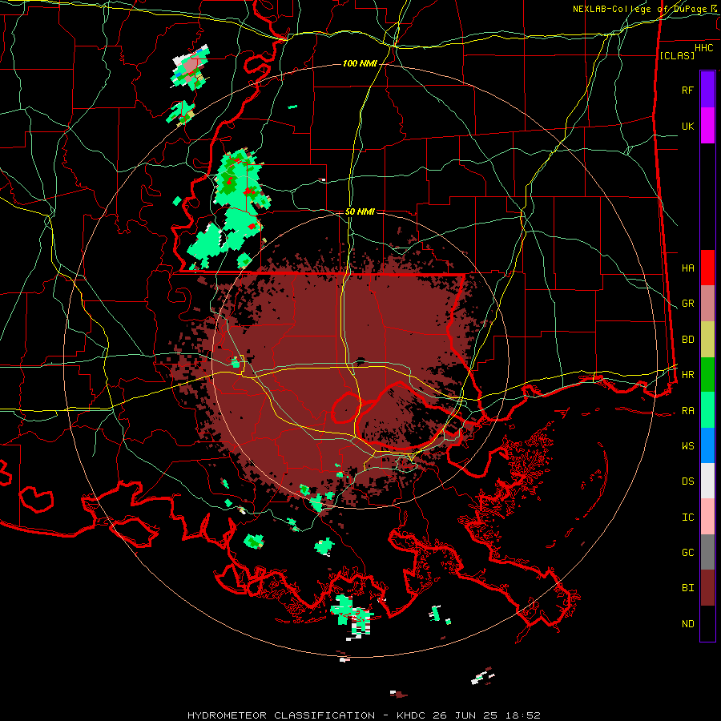Click the blue WS legend swatch
This screenshot has width=721, height=721.
(707, 445)
